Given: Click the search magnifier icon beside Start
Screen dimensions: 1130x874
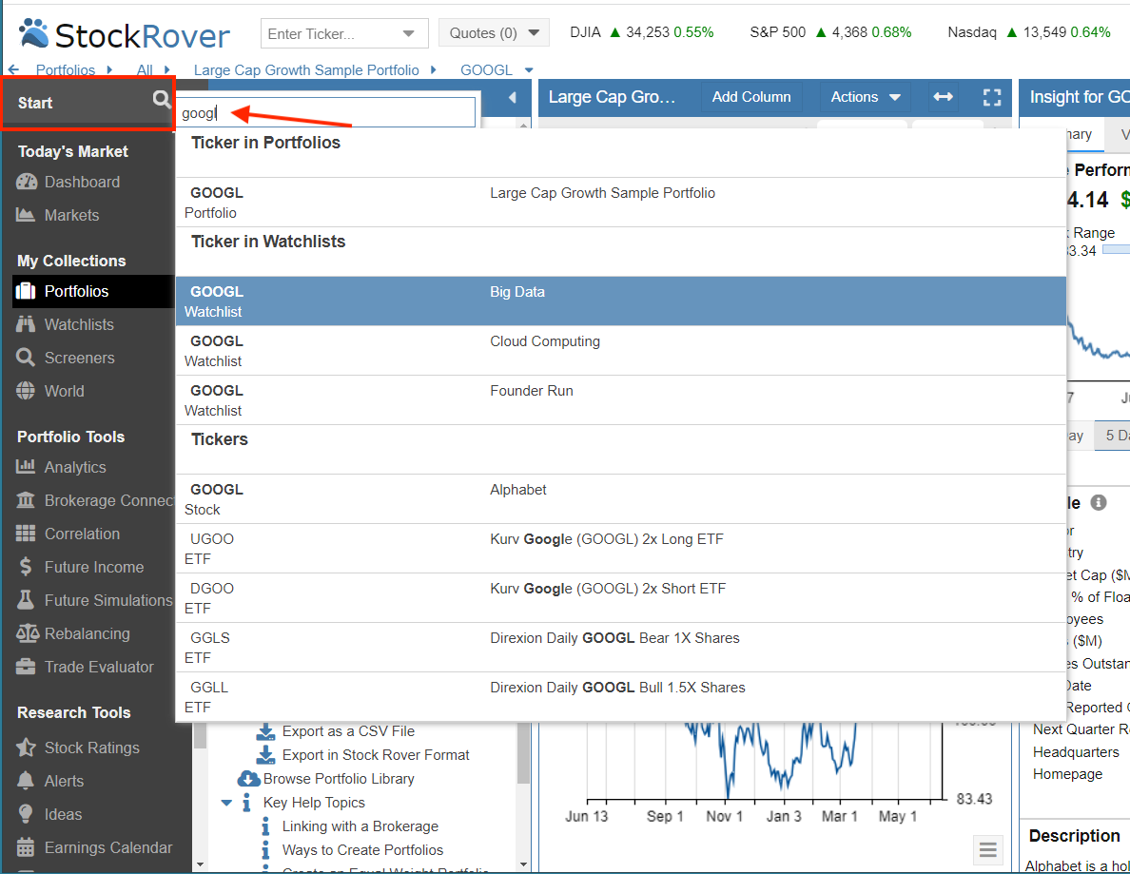Looking at the screenshot, I should coord(162,99).
